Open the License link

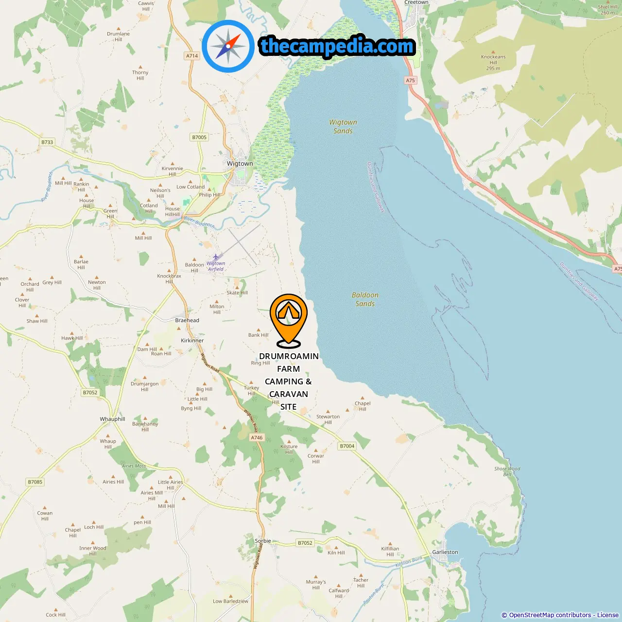coord(608,615)
